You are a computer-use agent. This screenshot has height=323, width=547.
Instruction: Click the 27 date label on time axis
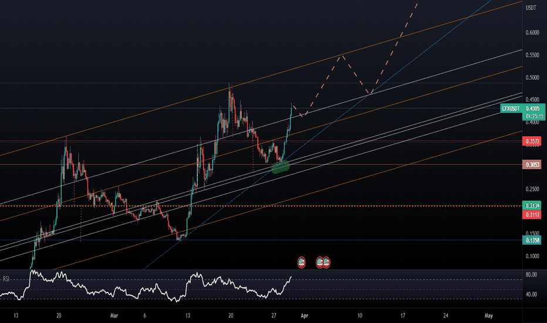[273, 316]
